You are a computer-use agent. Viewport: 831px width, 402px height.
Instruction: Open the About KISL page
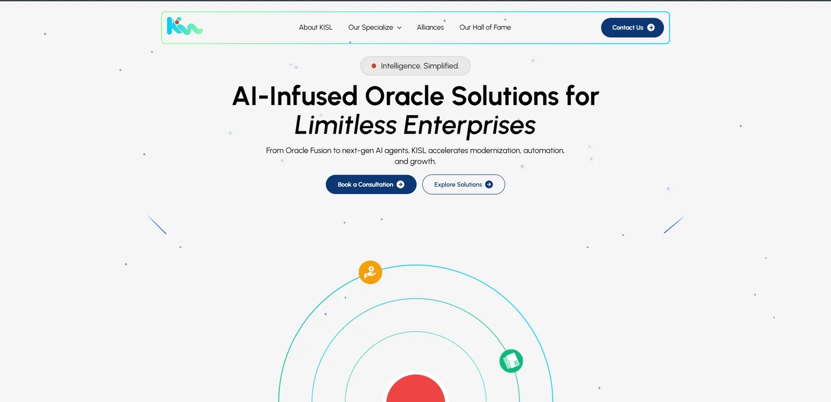(316, 28)
